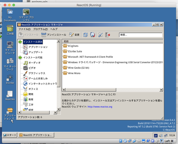Open the プログラム menu
This screenshot has width=178, height=144.
[x=40, y=29]
